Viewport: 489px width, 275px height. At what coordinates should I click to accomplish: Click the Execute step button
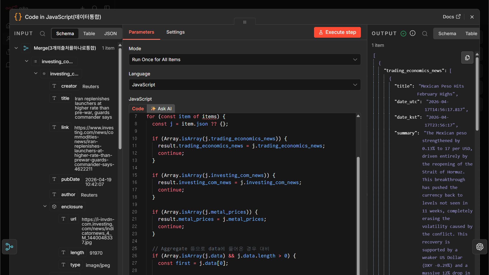point(337,32)
